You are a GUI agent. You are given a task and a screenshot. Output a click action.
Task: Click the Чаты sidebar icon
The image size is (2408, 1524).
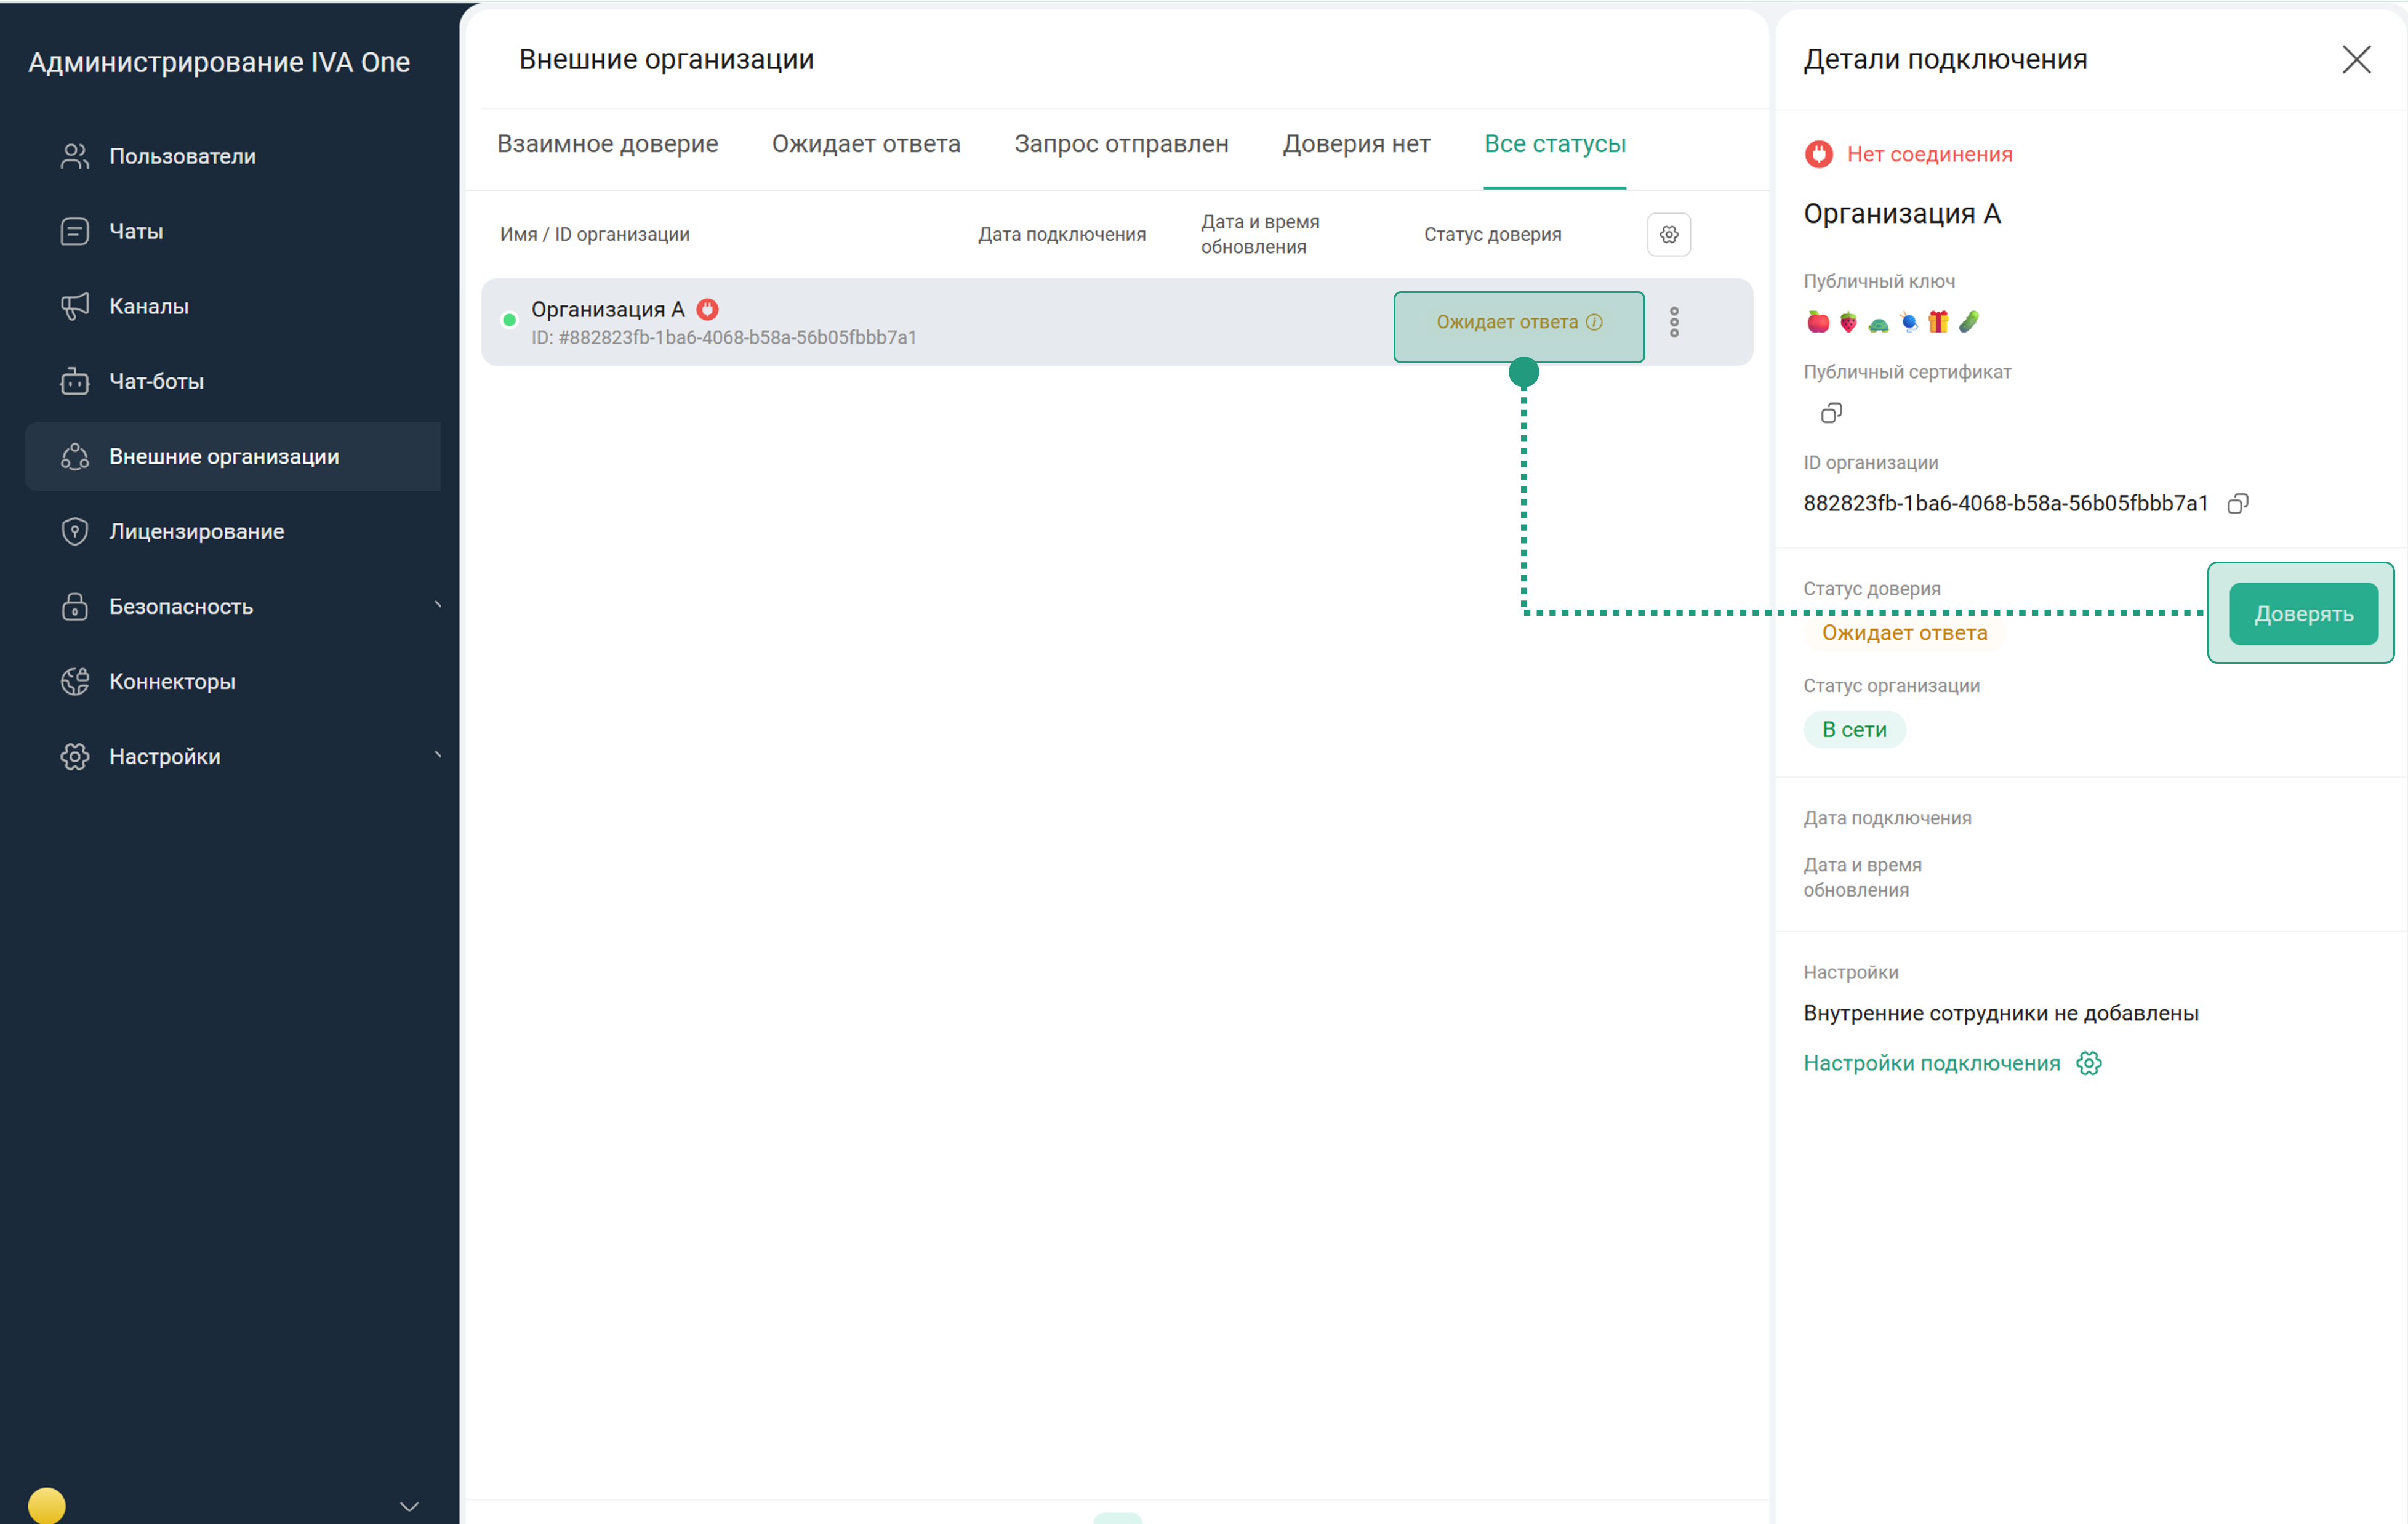tap(75, 231)
